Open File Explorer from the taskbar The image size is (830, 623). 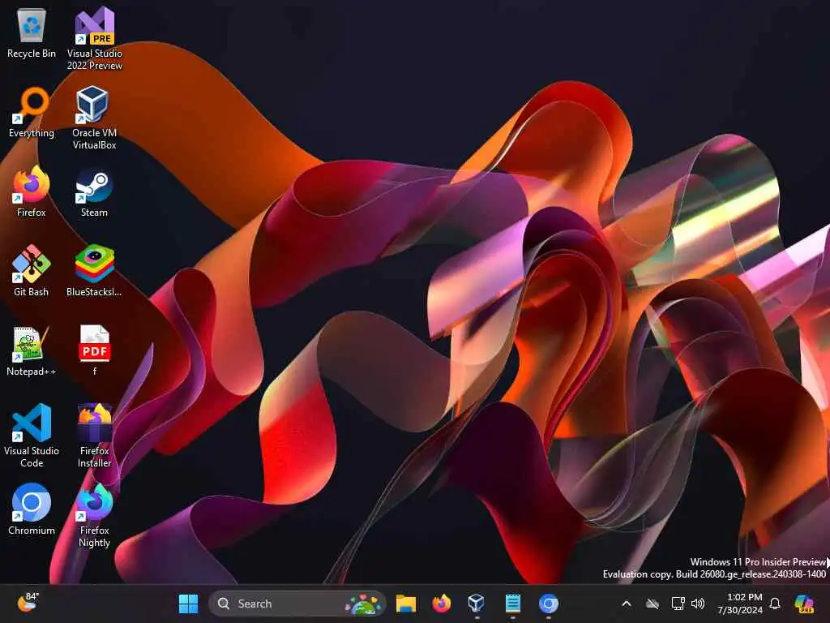[406, 604]
